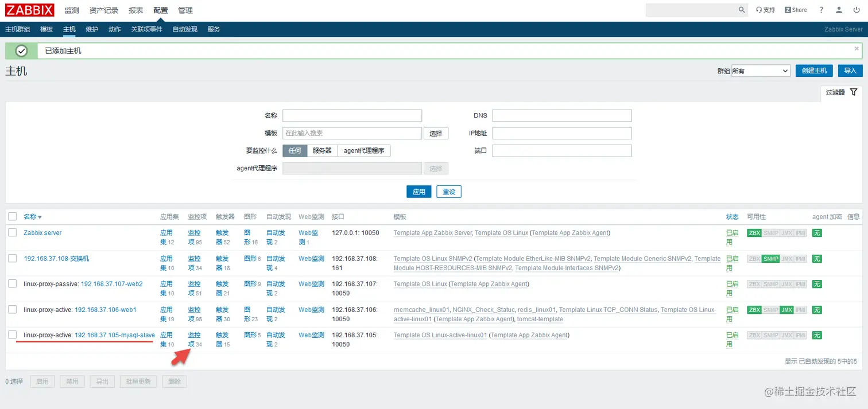This screenshot has height=409, width=868.
Task: Go to 主机群组 submenu
Action: click(x=17, y=29)
